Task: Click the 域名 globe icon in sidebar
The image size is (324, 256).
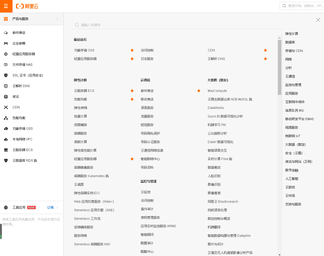Action: pyautogui.click(x=6, y=97)
